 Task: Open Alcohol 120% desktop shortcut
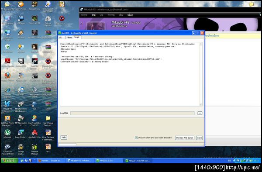coord(34,133)
